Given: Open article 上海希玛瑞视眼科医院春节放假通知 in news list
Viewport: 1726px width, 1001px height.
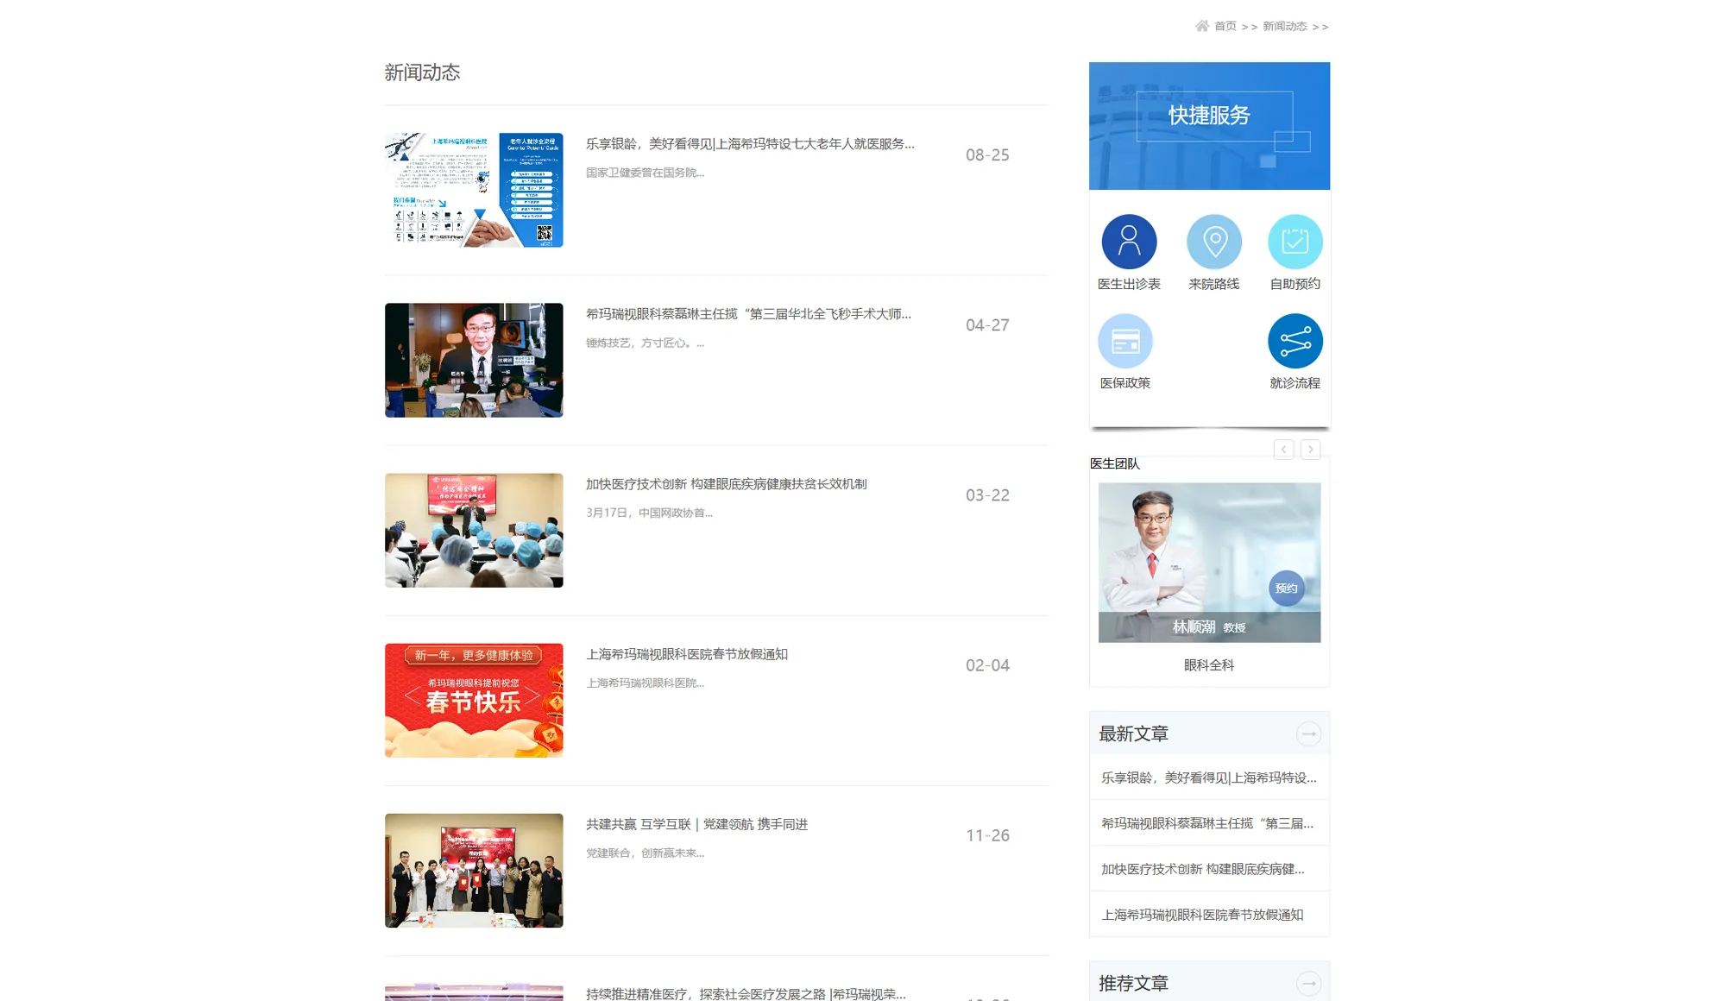Looking at the screenshot, I should point(686,655).
